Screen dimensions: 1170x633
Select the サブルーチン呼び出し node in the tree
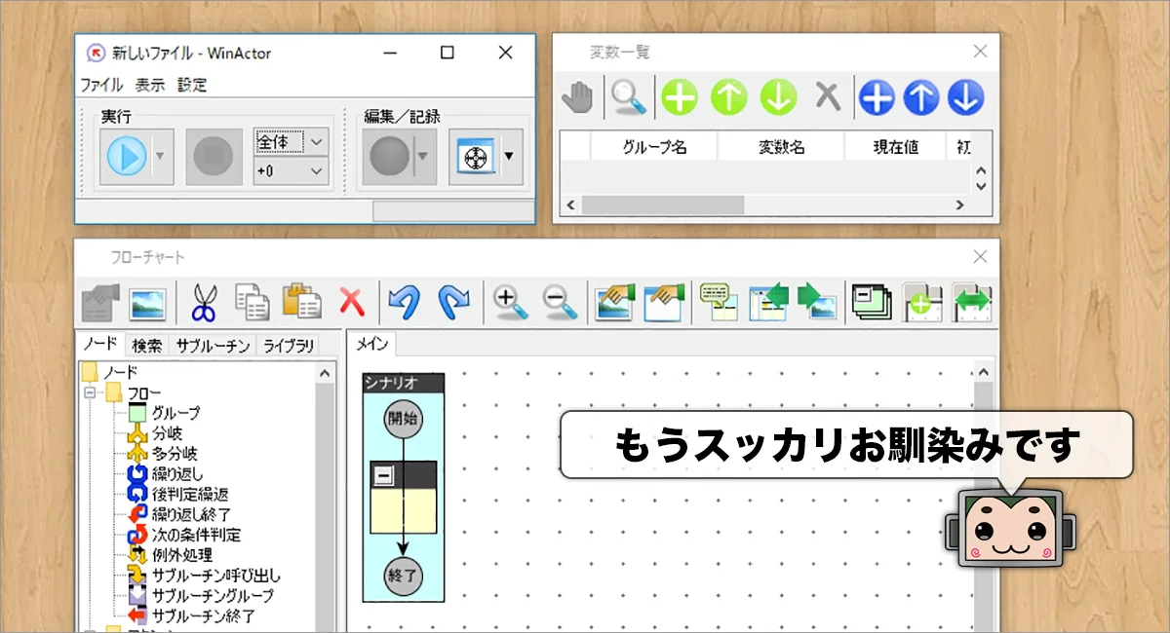(x=216, y=576)
